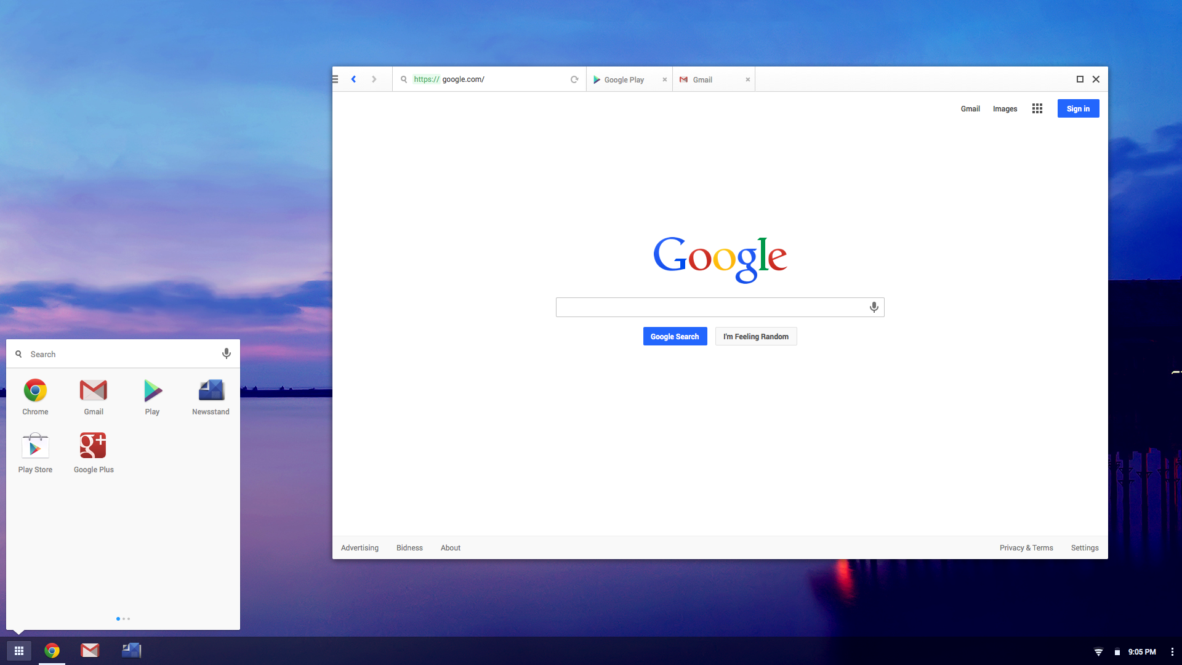This screenshot has width=1182, height=665.
Task: Activate voice search in launcher search bar
Action: point(227,353)
